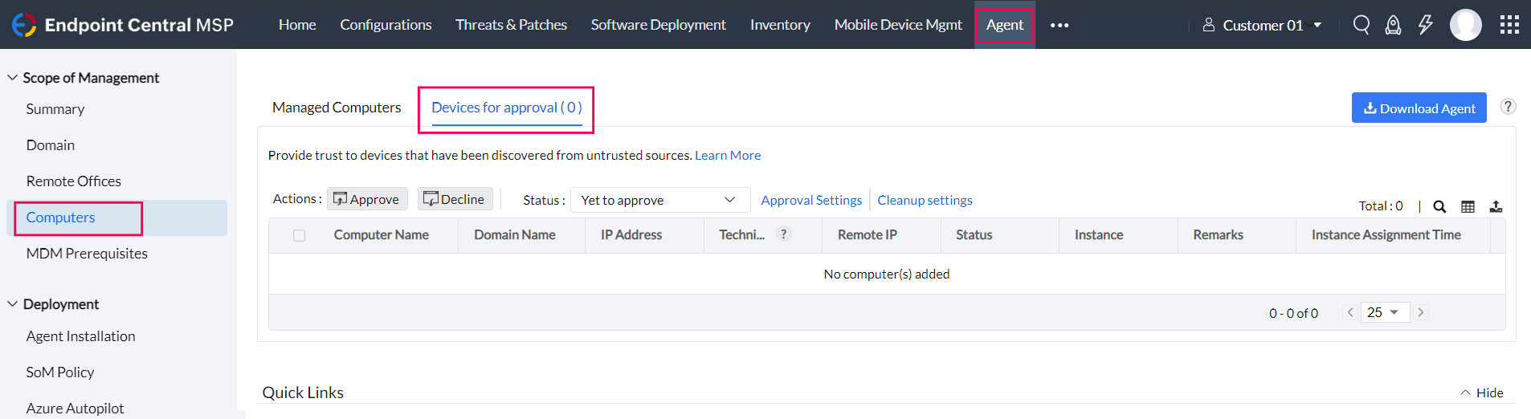Click the Download Agent button
The height and width of the screenshot is (419, 1531).
pos(1419,108)
